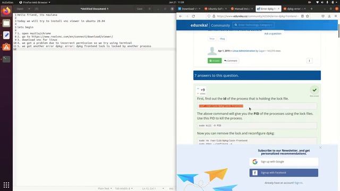This screenshot has width=340, height=191.
Task: Toggle reader view in the address bar
Action: [x=302, y=16]
